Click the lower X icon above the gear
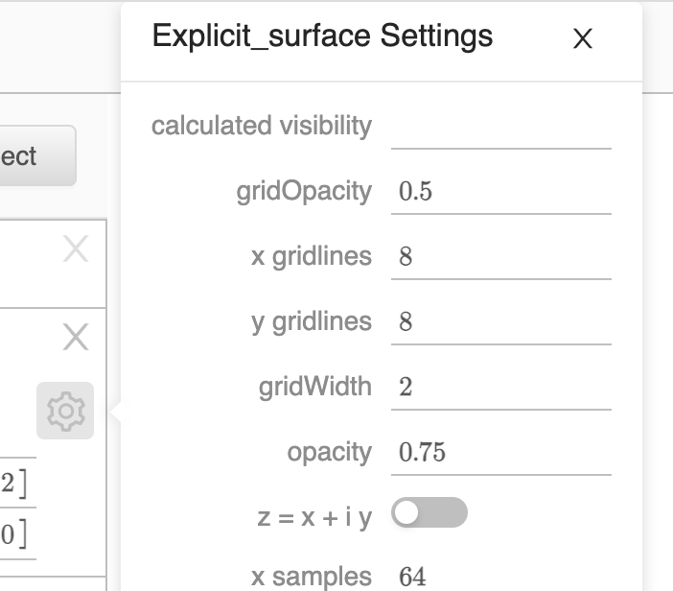673x591 pixels. pos(75,337)
